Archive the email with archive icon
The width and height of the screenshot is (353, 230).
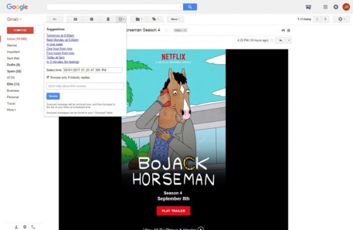75,19
